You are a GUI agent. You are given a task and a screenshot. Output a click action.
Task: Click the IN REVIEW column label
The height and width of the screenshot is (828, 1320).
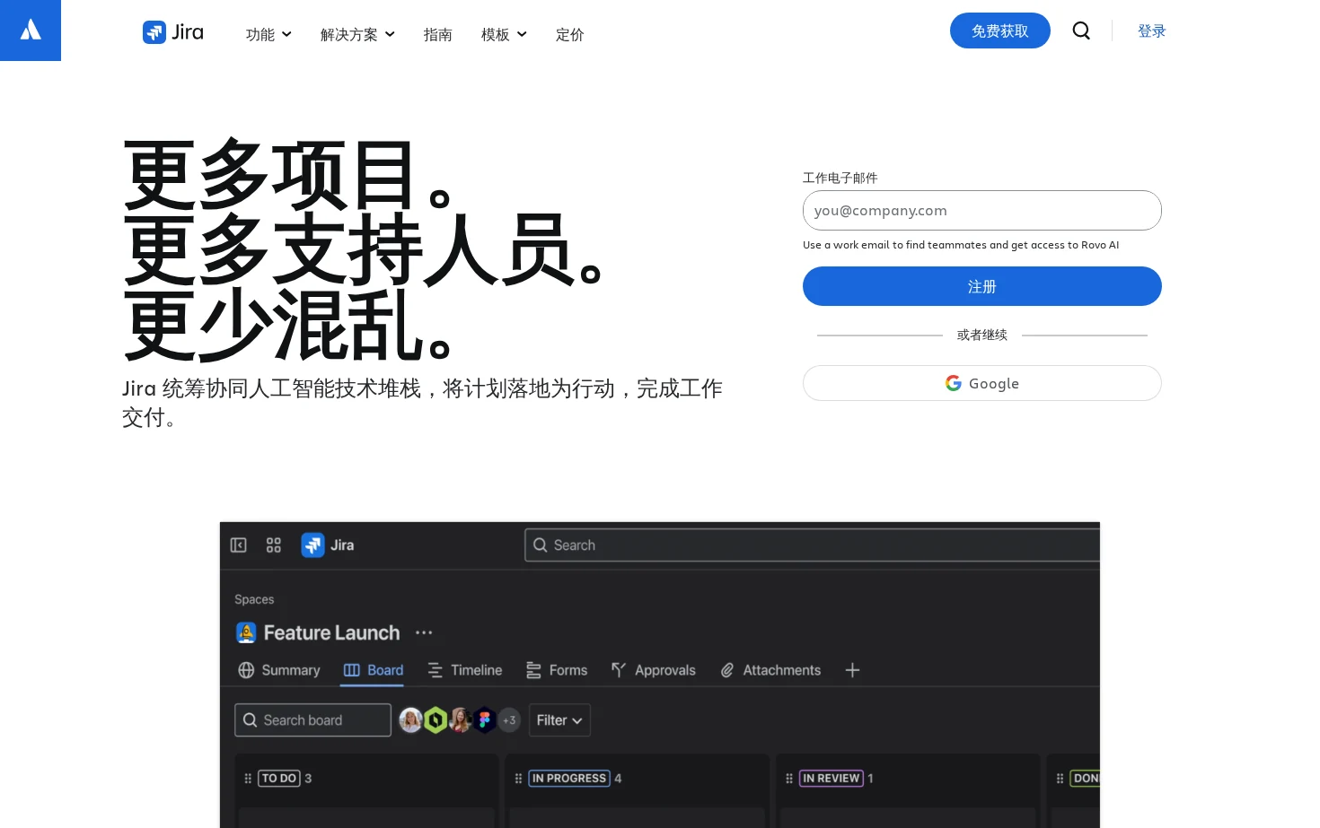pyautogui.click(x=832, y=779)
